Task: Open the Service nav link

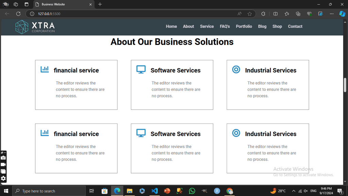Action: click(x=207, y=27)
